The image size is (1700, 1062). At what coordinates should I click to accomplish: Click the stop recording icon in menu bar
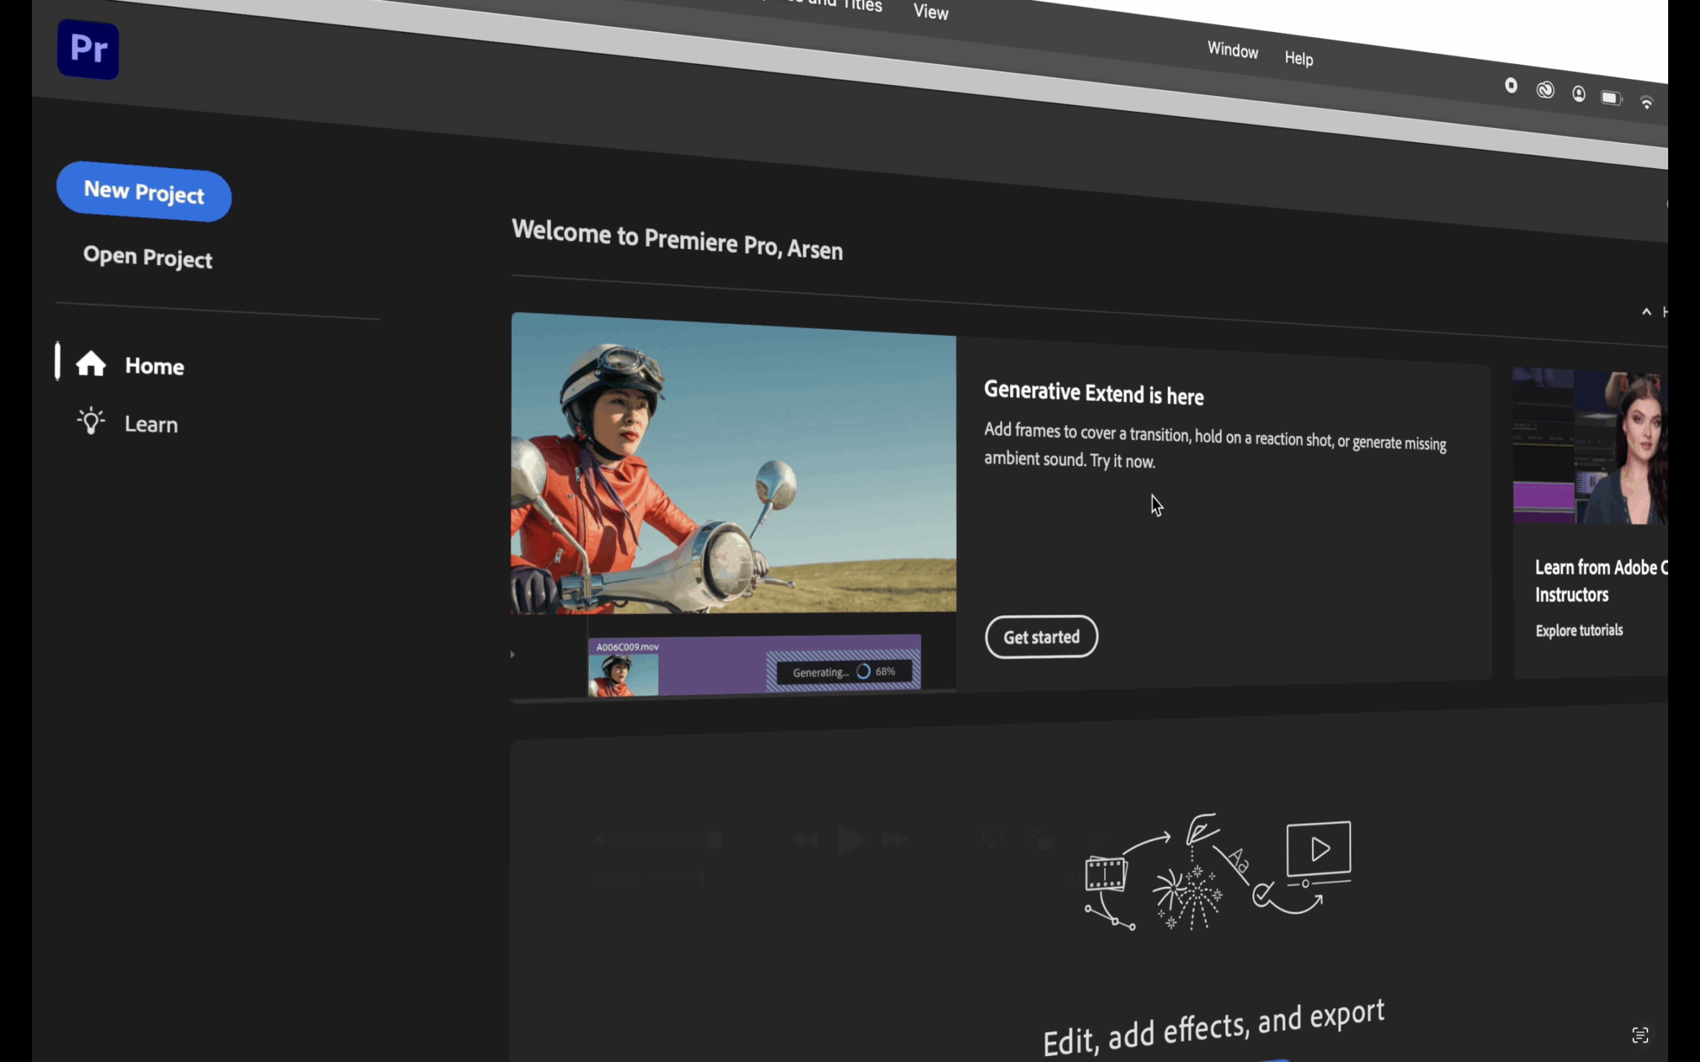[x=1511, y=86]
